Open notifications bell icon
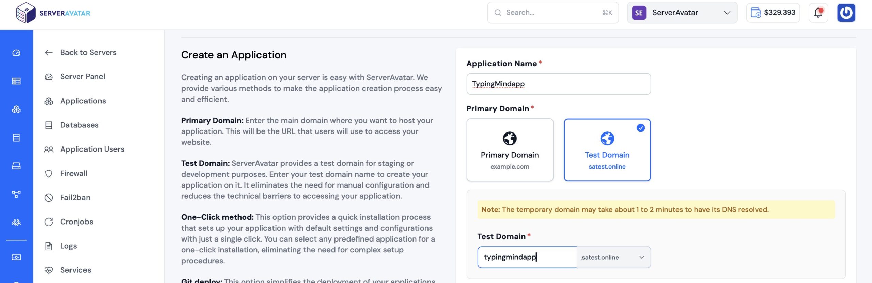872x283 pixels. click(x=818, y=13)
